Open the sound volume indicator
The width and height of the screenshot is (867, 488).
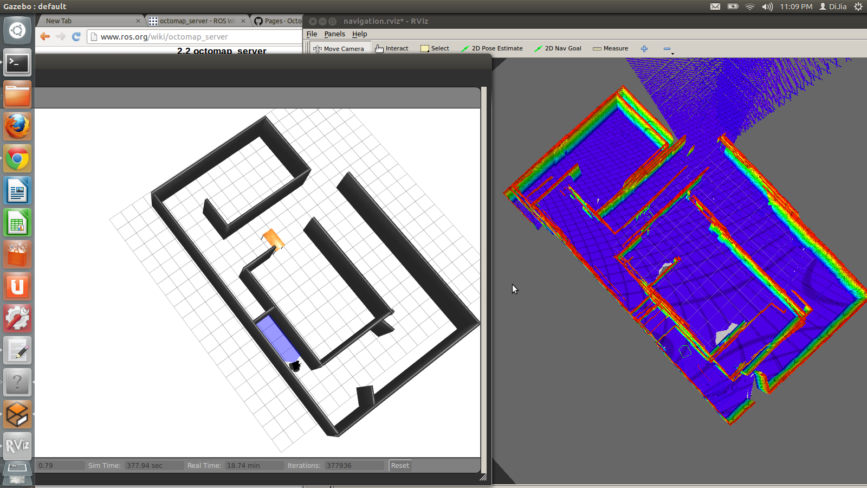(x=767, y=7)
